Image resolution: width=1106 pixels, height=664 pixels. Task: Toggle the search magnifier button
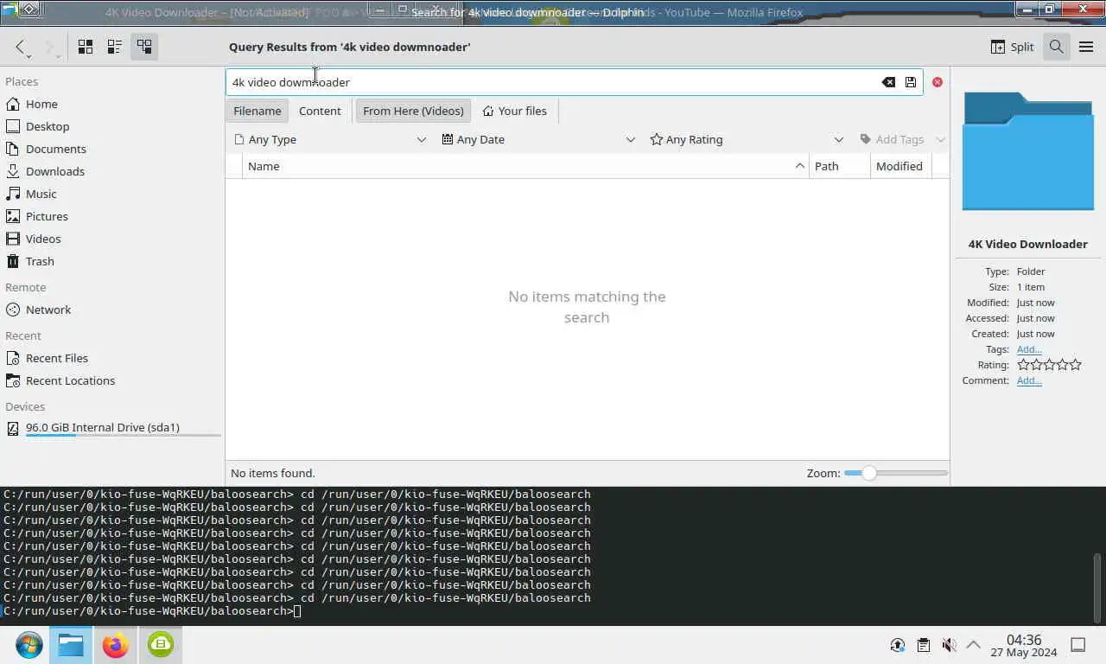[x=1056, y=47]
